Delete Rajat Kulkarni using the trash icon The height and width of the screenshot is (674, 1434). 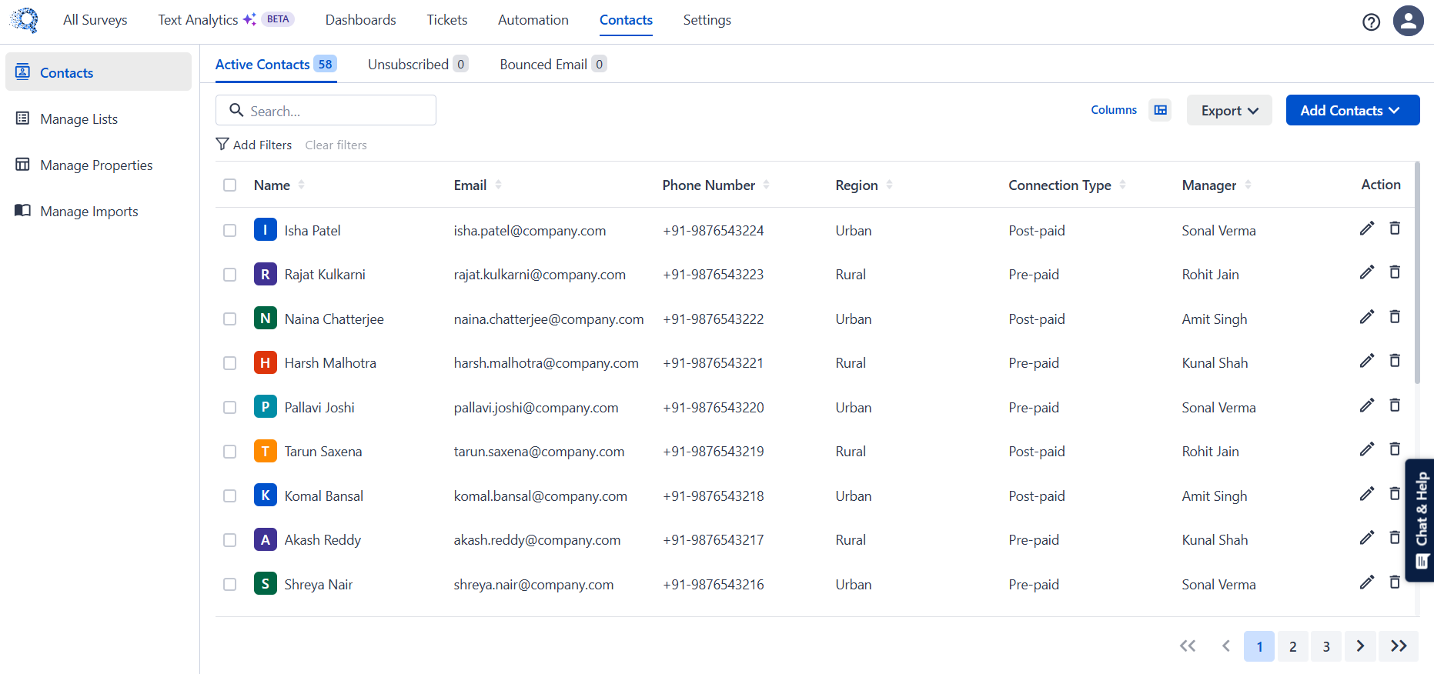coord(1394,272)
